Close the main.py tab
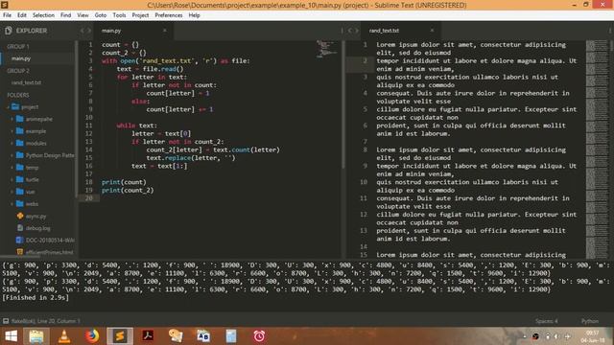614x345 pixels. click(164, 30)
